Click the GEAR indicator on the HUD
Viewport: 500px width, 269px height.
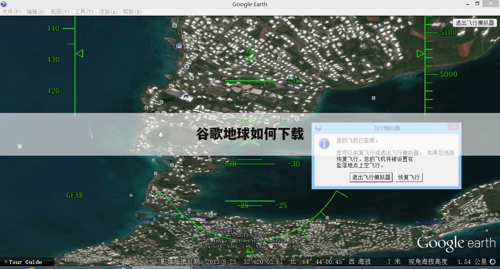(x=75, y=195)
